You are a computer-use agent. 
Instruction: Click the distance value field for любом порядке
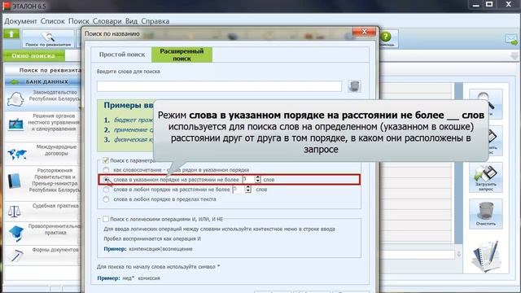coord(239,190)
